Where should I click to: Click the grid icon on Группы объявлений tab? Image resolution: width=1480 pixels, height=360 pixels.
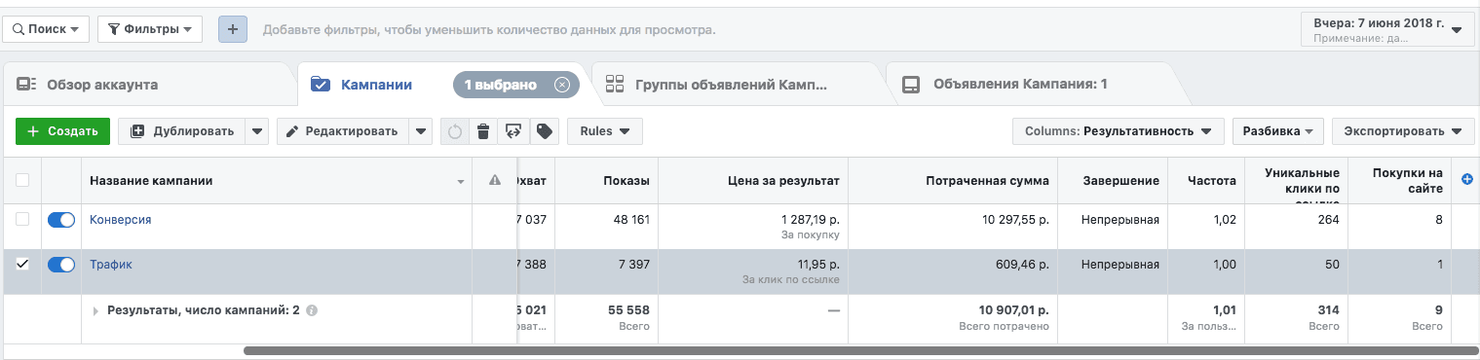tap(615, 85)
